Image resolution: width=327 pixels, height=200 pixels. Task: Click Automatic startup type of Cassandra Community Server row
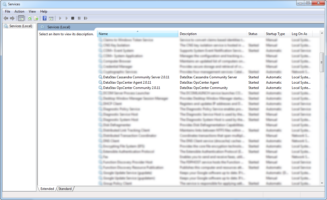pos(274,77)
